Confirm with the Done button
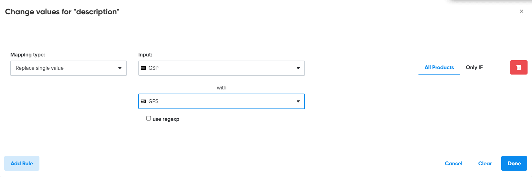This screenshot has height=177, width=532. [x=514, y=163]
